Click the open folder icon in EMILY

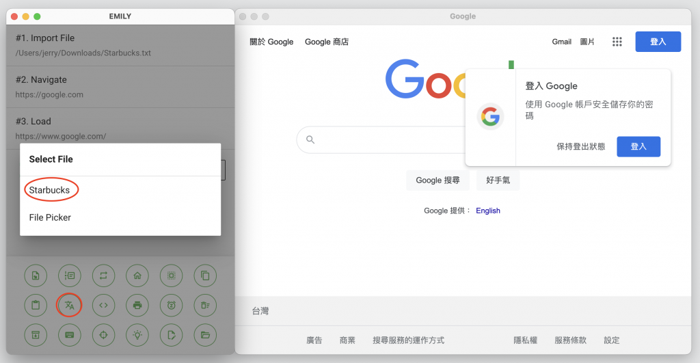pyautogui.click(x=205, y=335)
